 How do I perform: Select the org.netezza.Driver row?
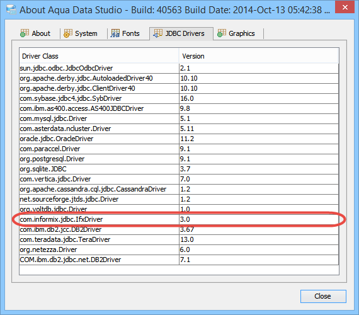179,249
